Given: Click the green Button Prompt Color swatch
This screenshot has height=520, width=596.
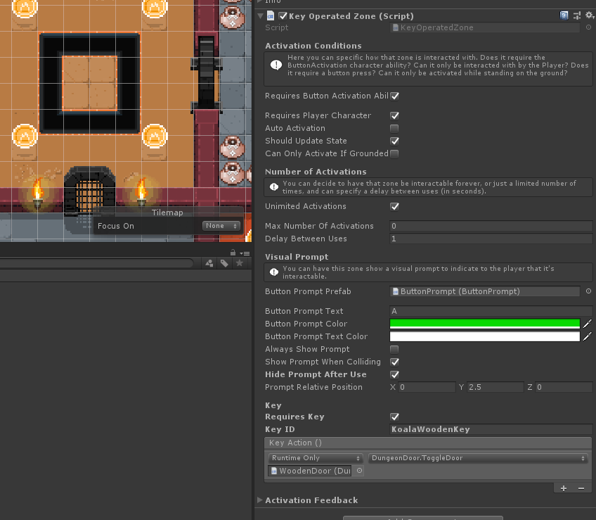Looking at the screenshot, I should tap(485, 324).
